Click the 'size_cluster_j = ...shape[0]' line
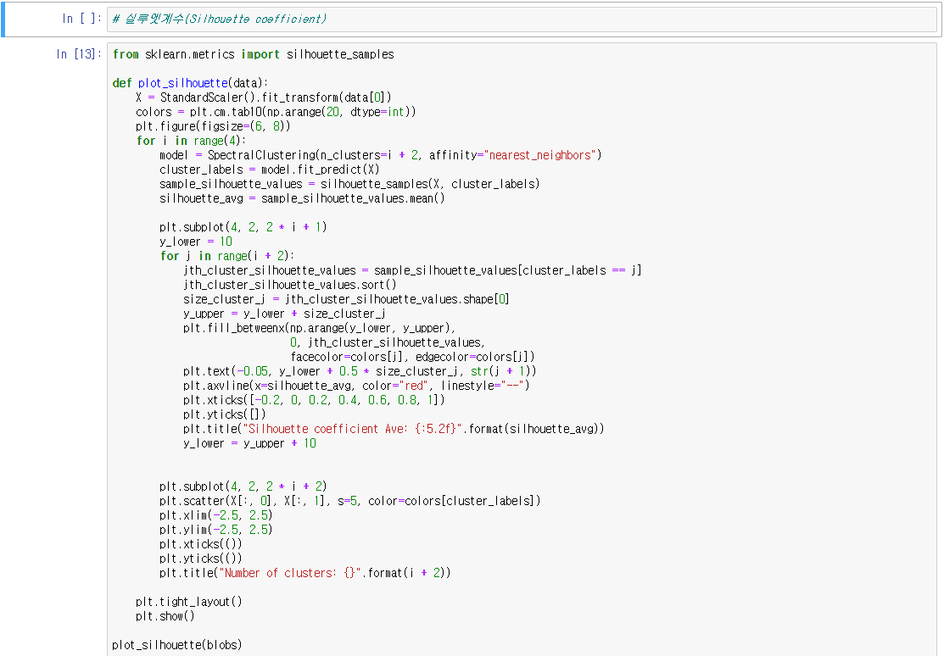This screenshot has width=944, height=656. [x=346, y=300]
